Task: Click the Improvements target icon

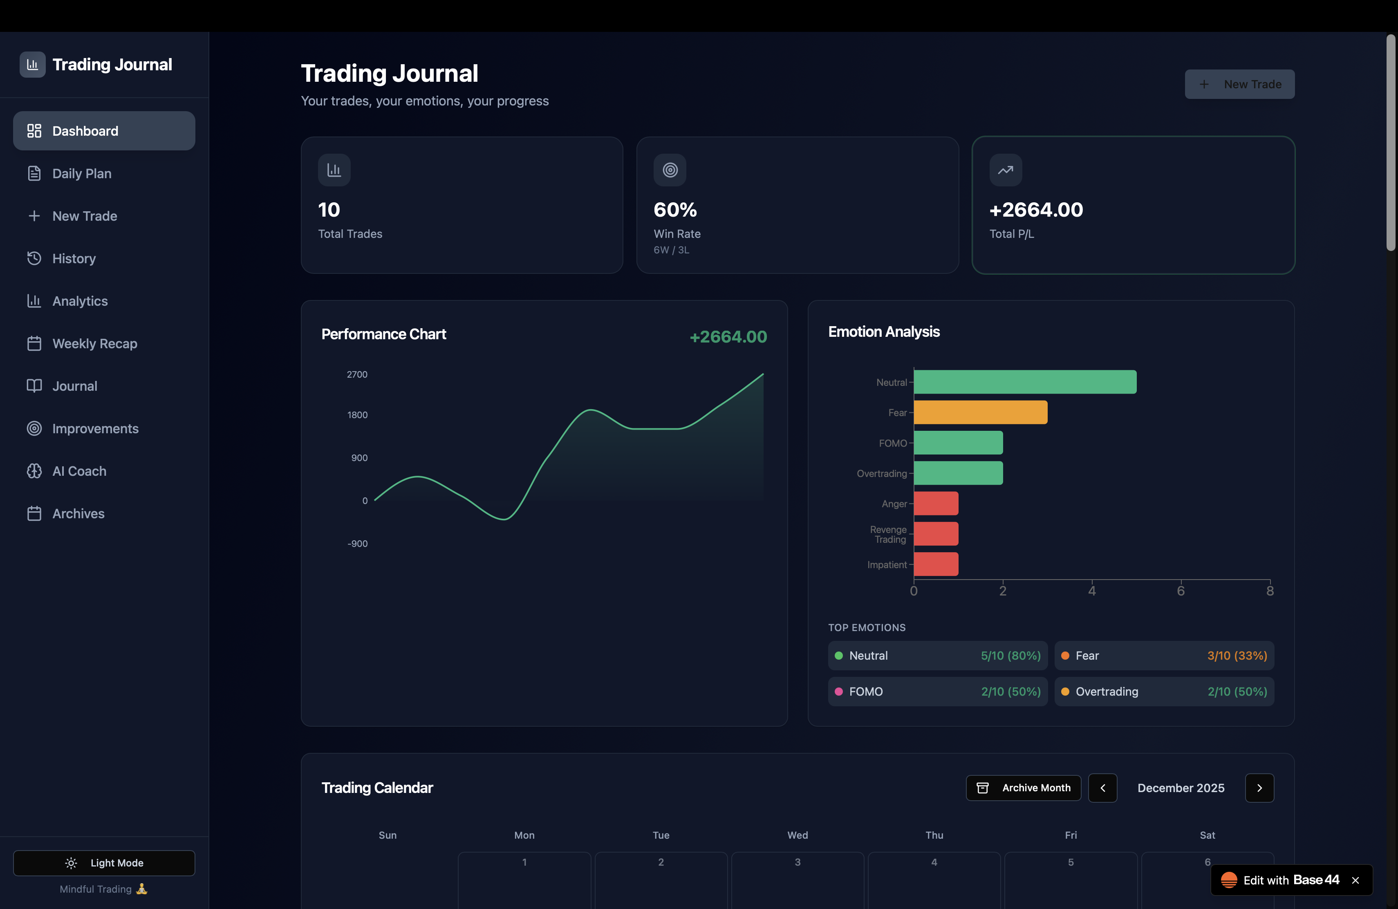Action: tap(34, 429)
